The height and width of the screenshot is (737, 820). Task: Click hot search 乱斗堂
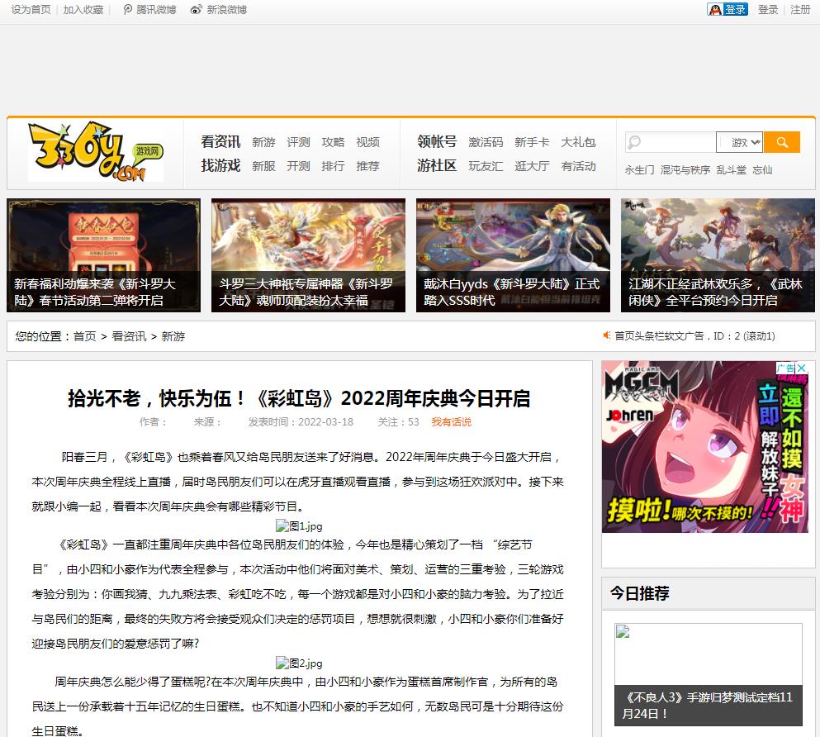click(x=731, y=170)
